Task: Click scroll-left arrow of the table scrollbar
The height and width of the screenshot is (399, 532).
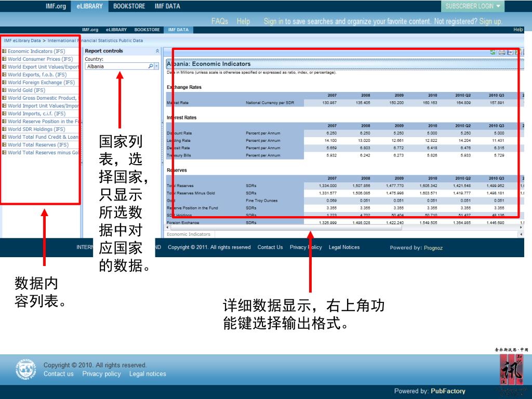Action: 167,228
